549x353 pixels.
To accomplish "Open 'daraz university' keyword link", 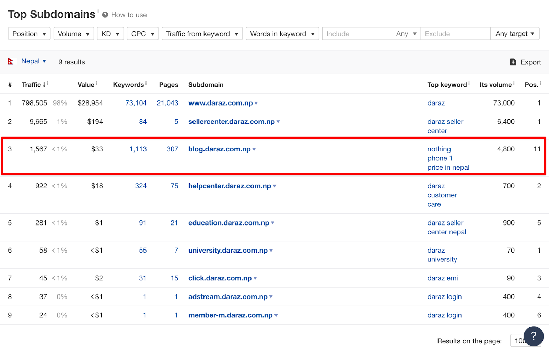I will [442, 255].
